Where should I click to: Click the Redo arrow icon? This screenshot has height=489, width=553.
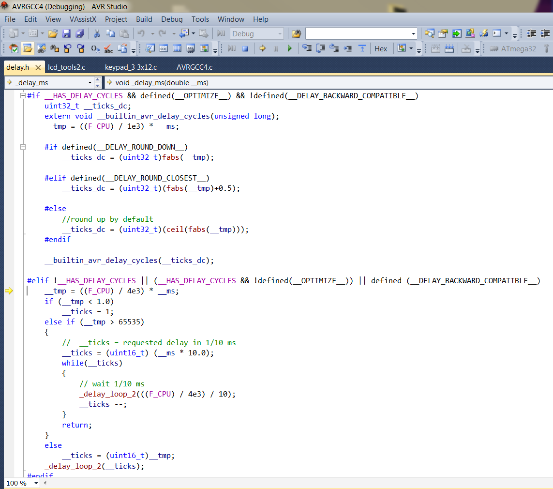tap(162, 33)
